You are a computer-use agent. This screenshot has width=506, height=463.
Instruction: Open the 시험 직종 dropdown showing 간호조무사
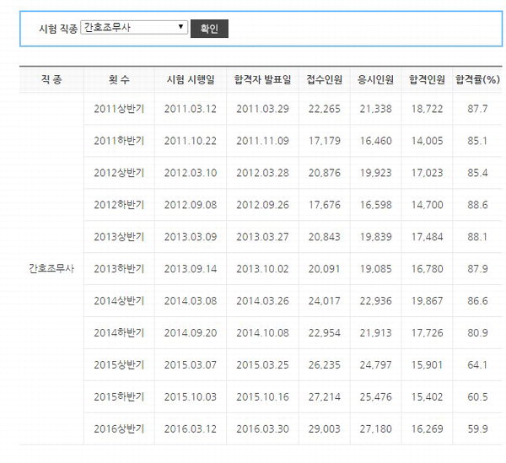coord(134,28)
